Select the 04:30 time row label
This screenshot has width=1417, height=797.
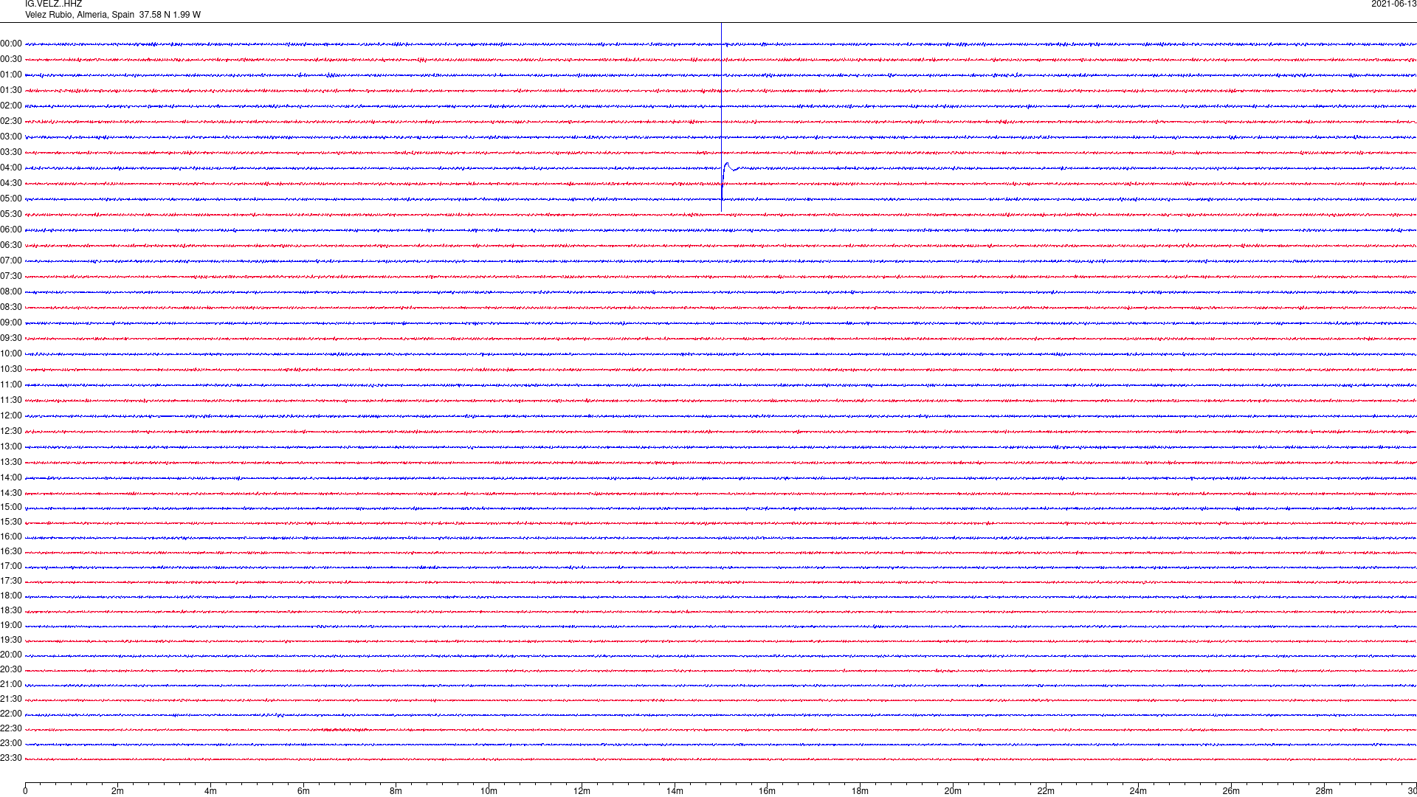coord(11,183)
